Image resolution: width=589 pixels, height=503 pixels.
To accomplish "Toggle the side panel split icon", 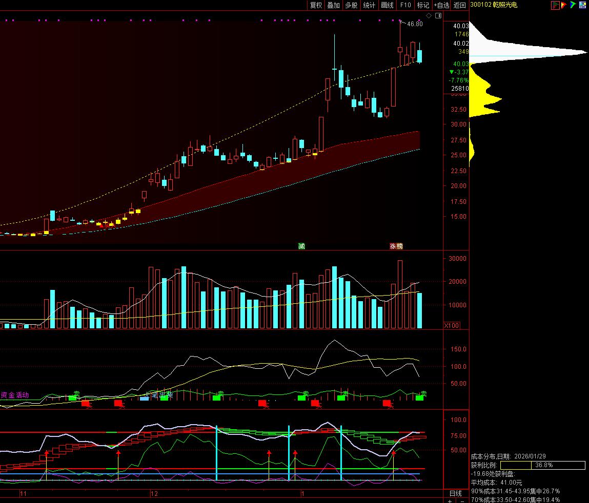I will coord(438,15).
